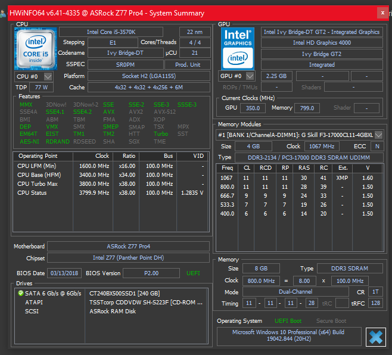
Task: Click the Chipset field Intel Z77 (Panther Point DH)
Action: 128,258
